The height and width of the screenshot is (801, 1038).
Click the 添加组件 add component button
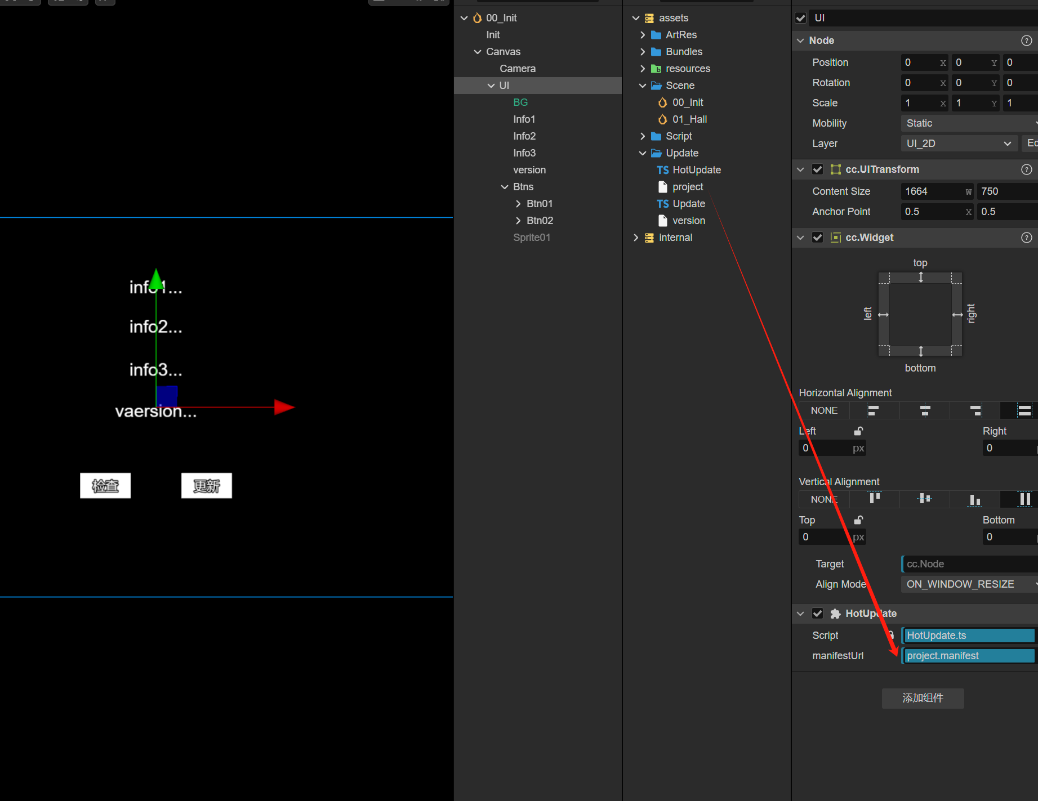923,698
